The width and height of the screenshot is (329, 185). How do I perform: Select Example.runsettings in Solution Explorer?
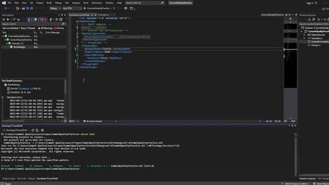click(320, 42)
